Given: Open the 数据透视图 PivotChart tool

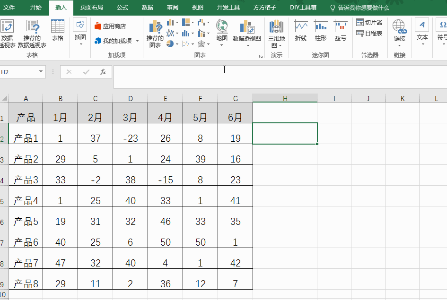Looking at the screenshot, I should coord(247,33).
